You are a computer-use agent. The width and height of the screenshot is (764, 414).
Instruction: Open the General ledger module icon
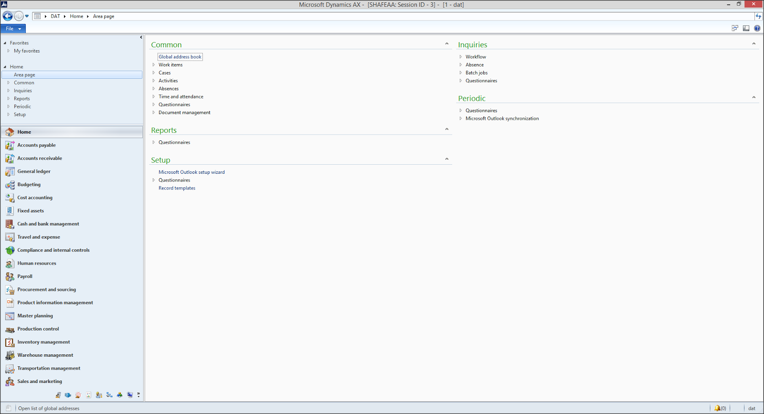point(10,171)
